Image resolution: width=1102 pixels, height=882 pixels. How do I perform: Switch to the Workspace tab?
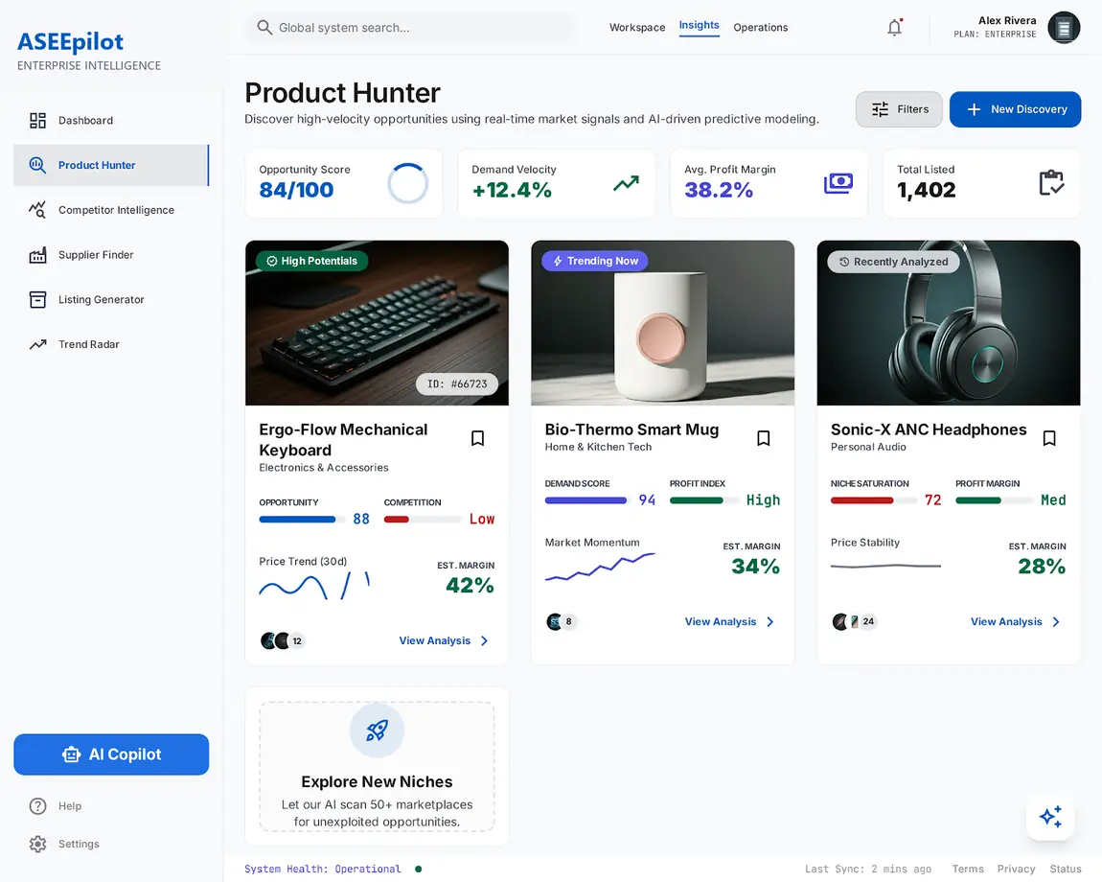click(x=636, y=28)
